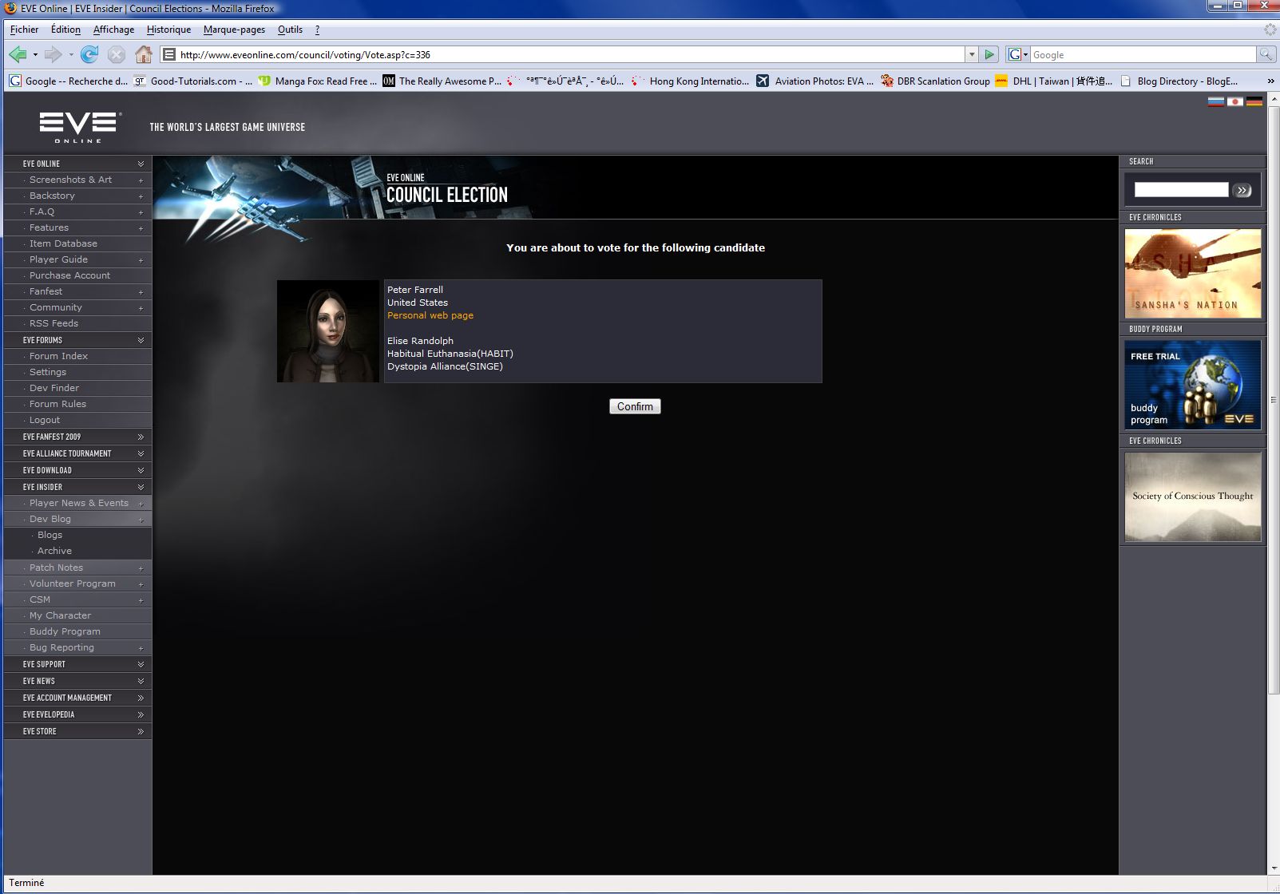1280x894 pixels.
Task: Open the Back button history dropdown
Action: point(35,54)
